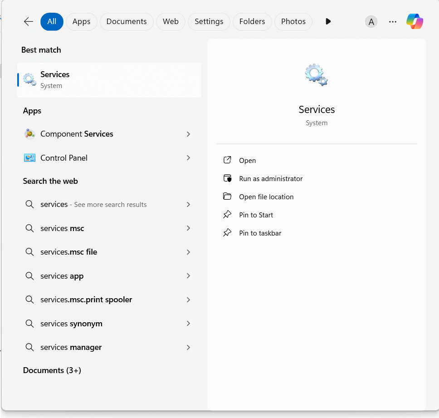Click the back arrow in the search window

28,21
